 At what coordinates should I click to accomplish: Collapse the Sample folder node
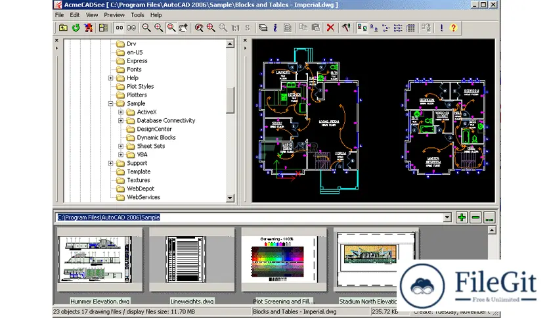(110, 103)
